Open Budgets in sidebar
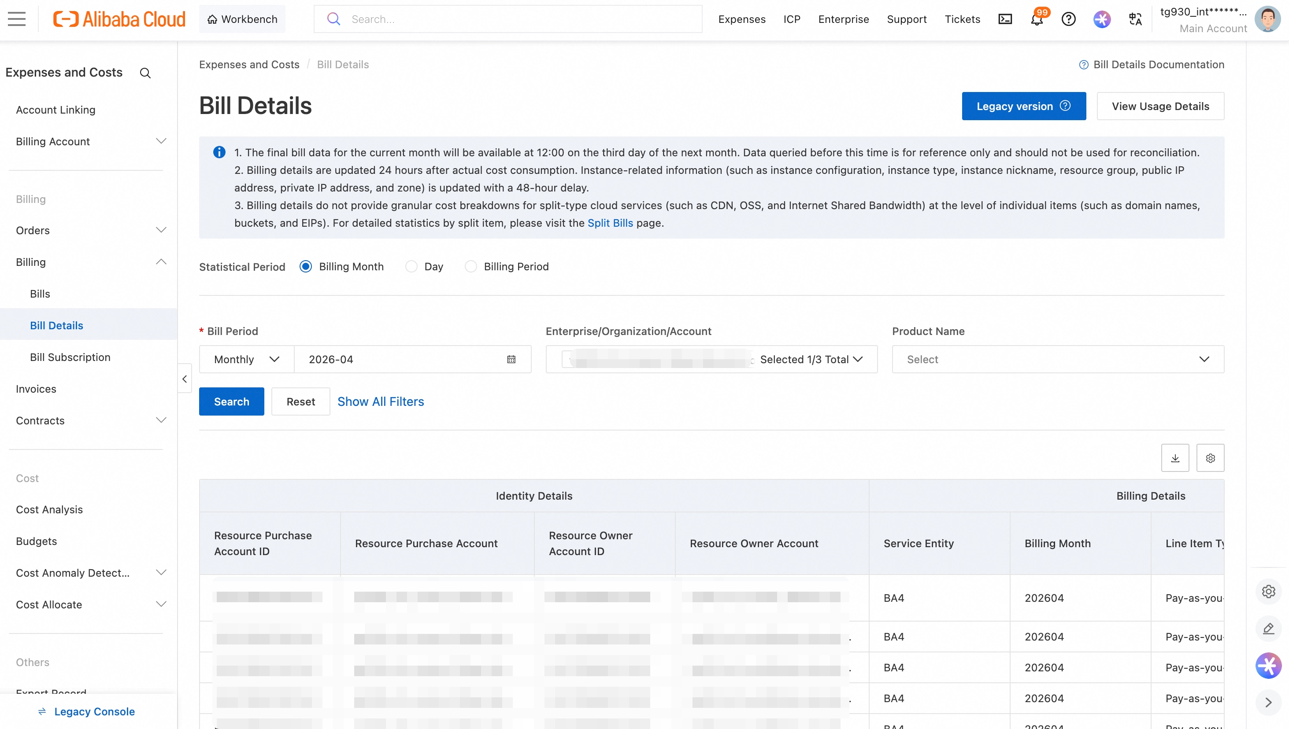Viewport: 1289px width, 729px height. (x=36, y=541)
